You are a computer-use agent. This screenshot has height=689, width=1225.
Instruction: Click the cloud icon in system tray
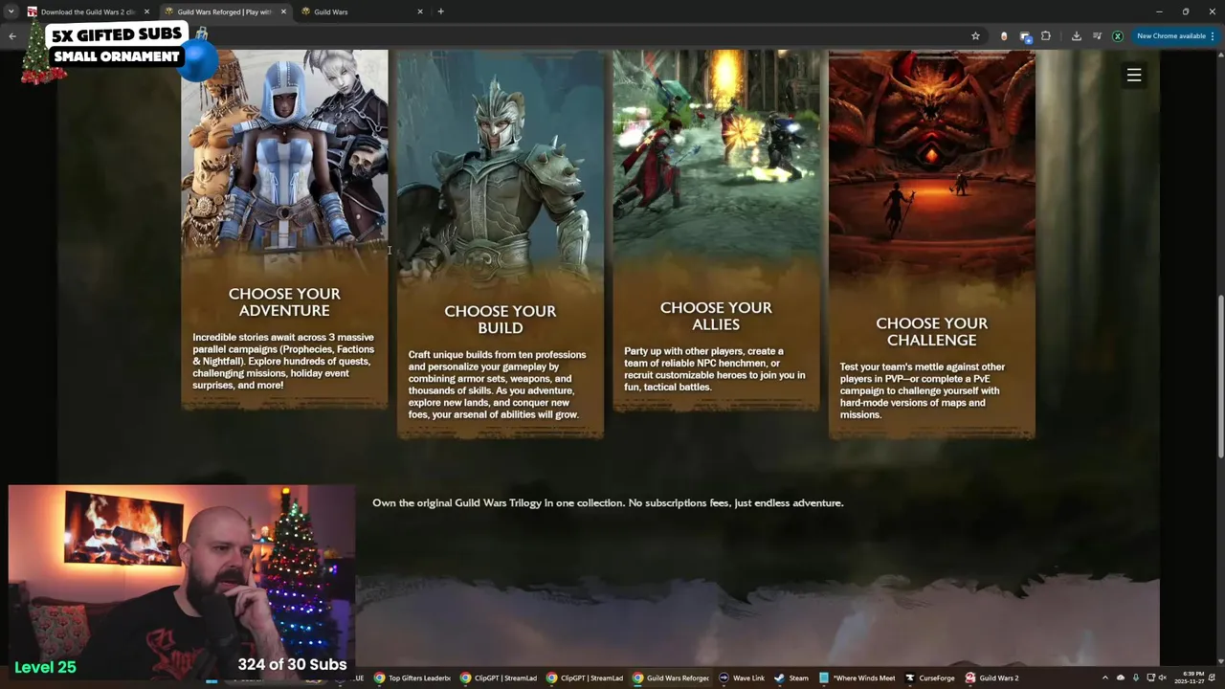(x=1121, y=678)
